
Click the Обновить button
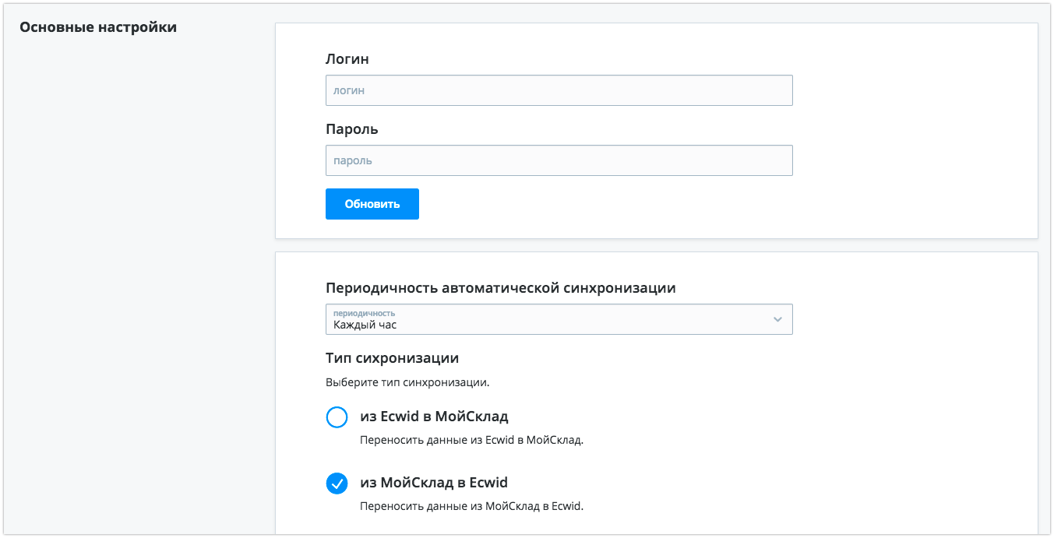click(372, 204)
